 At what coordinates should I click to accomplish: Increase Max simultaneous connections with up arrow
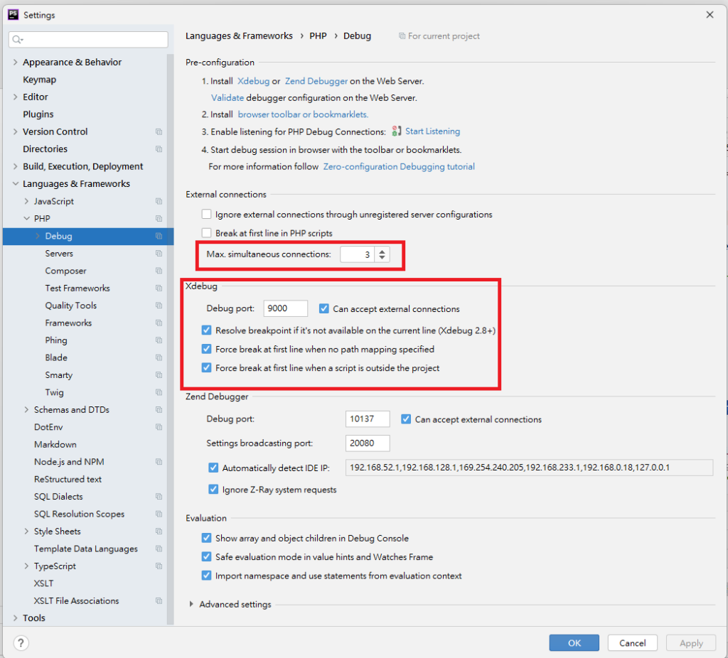(382, 251)
